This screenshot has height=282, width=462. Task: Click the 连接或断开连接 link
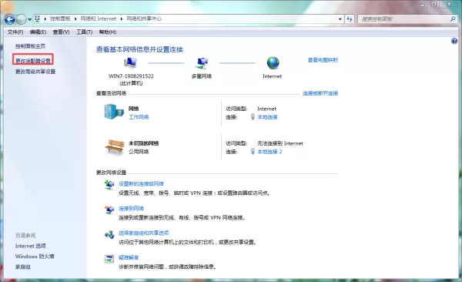(320, 93)
